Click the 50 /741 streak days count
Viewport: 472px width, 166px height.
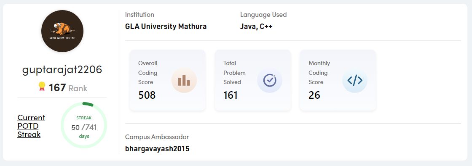click(x=84, y=127)
